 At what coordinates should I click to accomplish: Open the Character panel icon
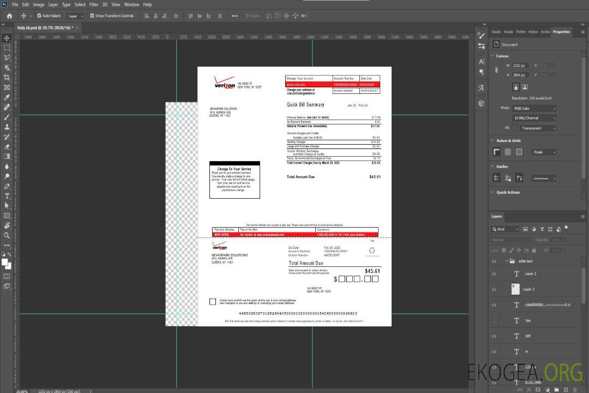tap(482, 61)
